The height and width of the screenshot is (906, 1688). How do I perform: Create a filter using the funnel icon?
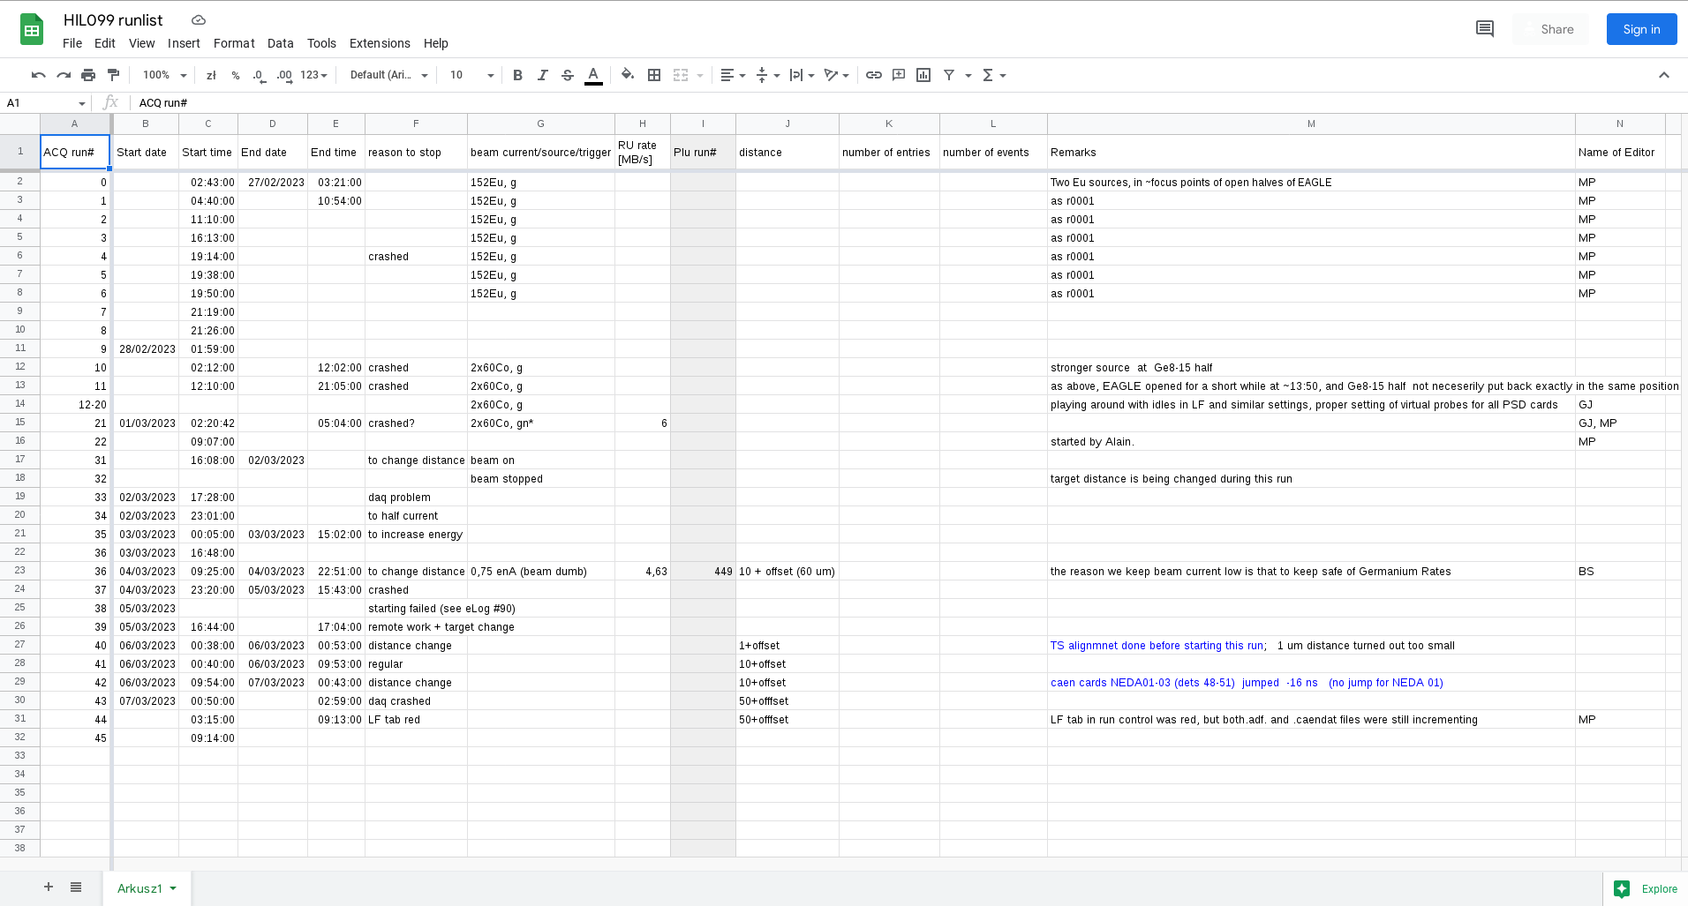[948, 75]
